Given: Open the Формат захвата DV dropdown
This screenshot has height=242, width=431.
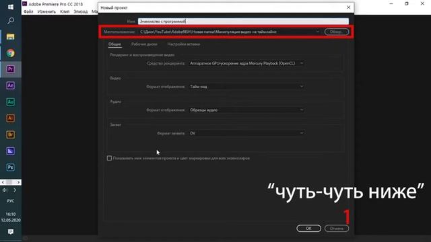Looking at the screenshot, I should click(246, 133).
